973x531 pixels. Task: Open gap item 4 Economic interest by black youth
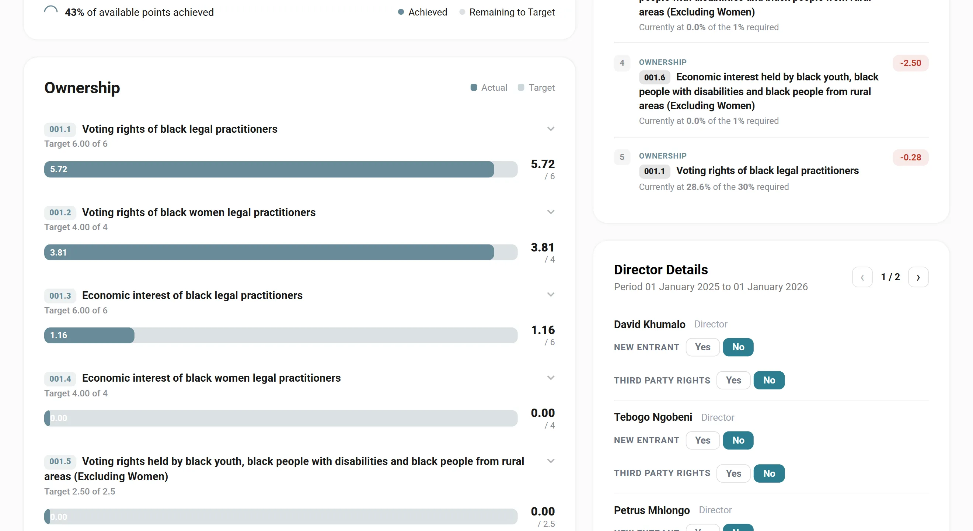pyautogui.click(x=771, y=91)
